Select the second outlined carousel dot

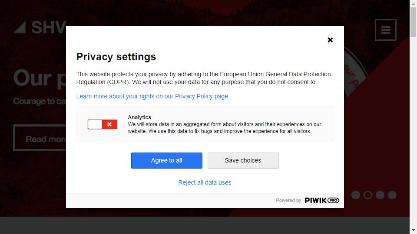(x=368, y=195)
